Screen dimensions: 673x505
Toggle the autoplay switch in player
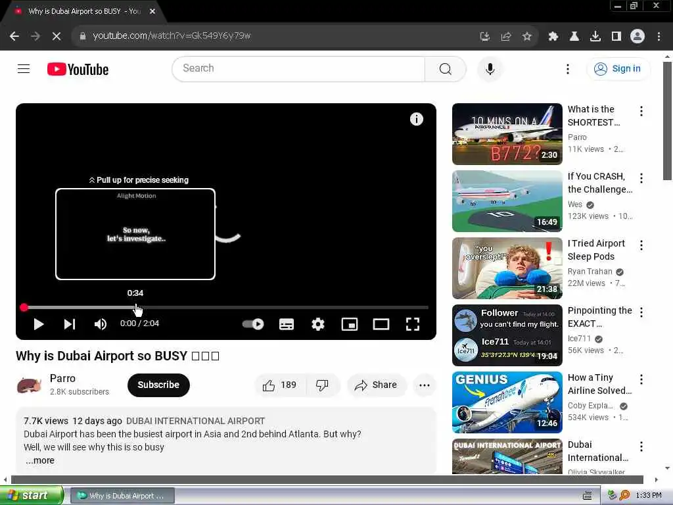point(253,324)
